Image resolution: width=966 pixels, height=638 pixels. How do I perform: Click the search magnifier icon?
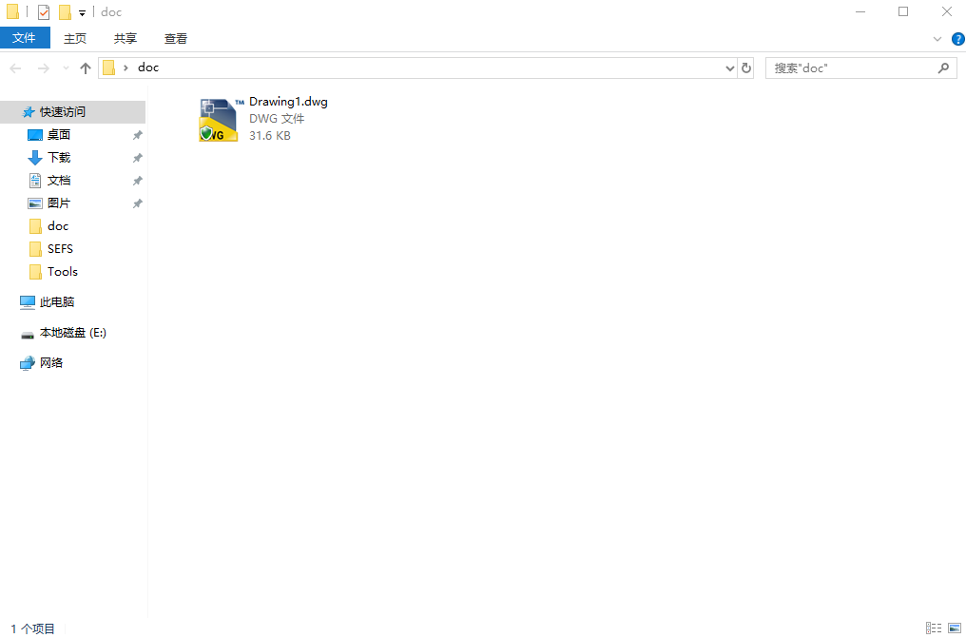point(943,68)
